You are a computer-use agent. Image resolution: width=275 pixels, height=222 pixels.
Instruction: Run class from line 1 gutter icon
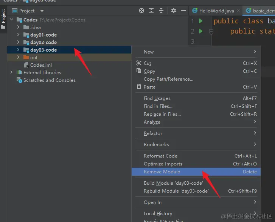[200, 21]
